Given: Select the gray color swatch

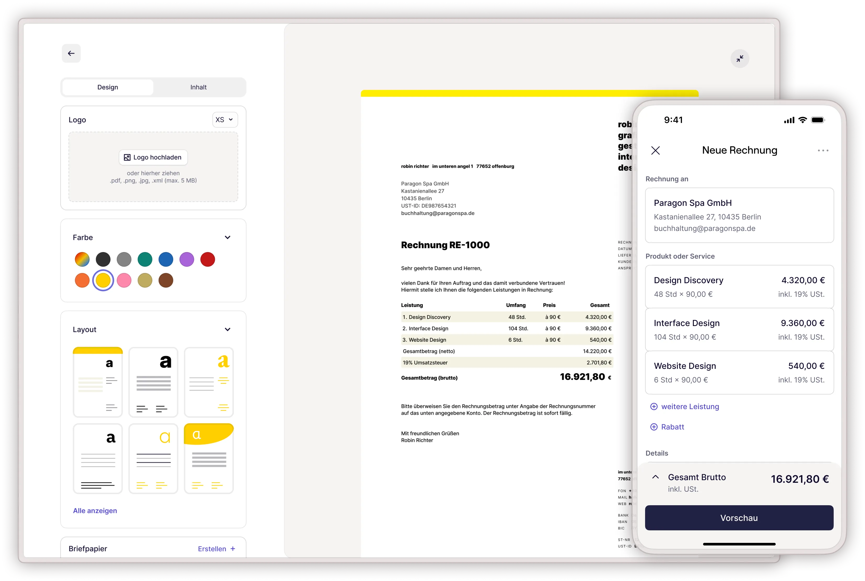Looking at the screenshot, I should (x=124, y=259).
